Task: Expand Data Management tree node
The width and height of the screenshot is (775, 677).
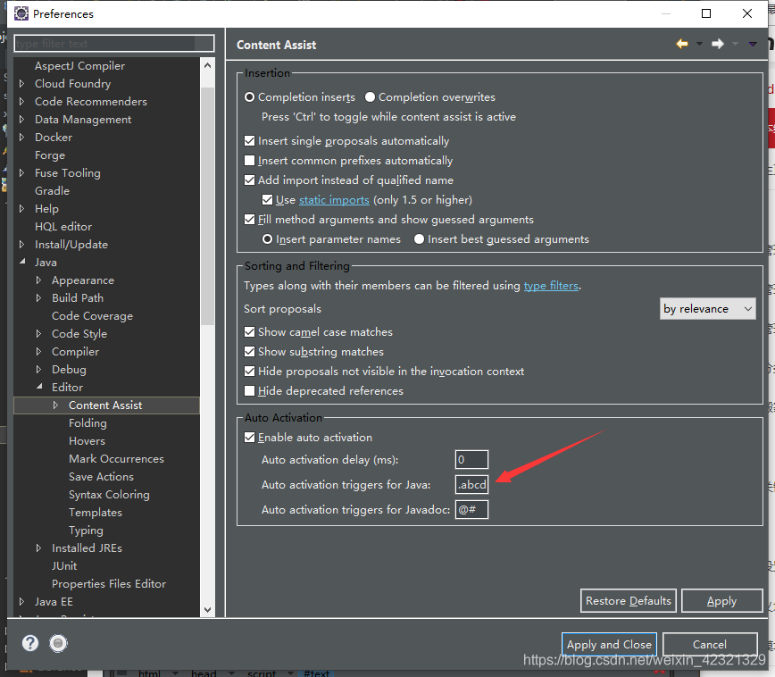Action: click(x=21, y=119)
